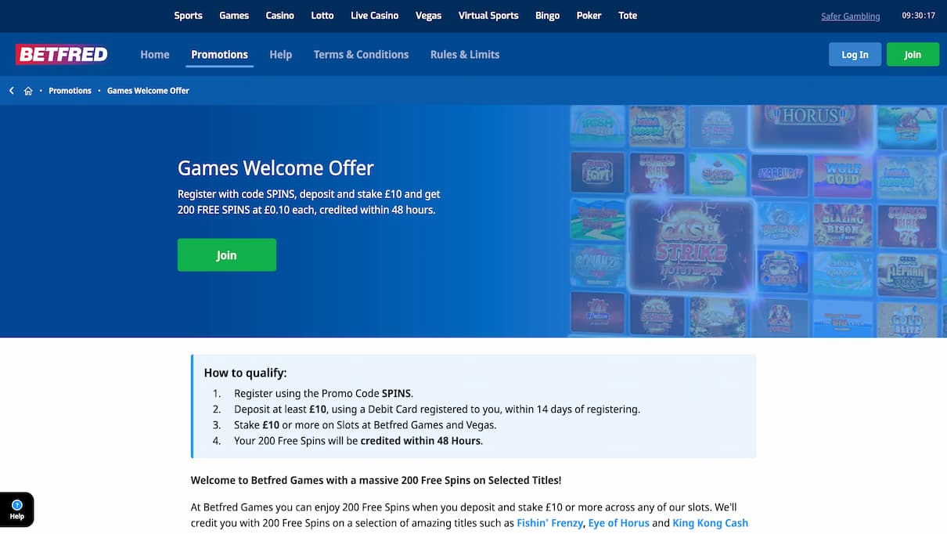Click the Join button in header

913,55
